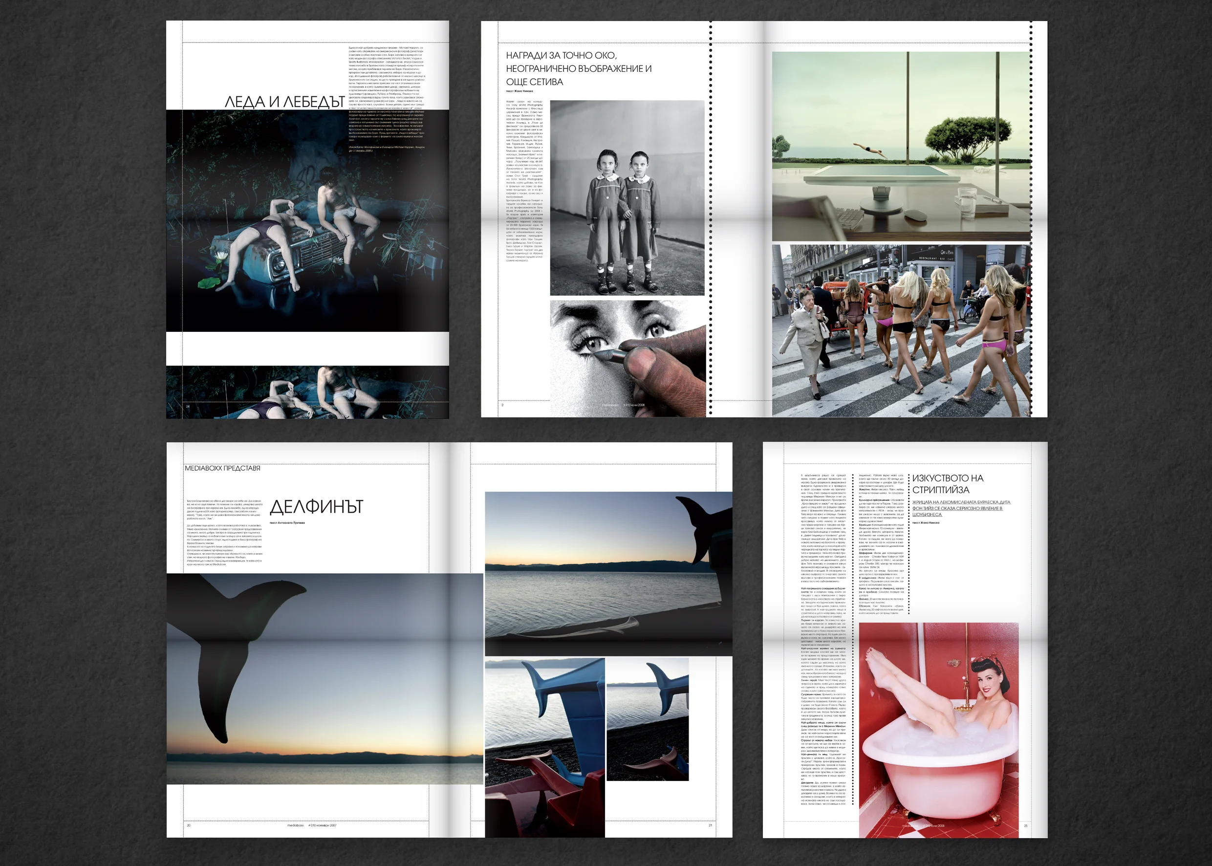The height and width of the screenshot is (866, 1212).
Task: Select the twin girls black-and-white photo
Action: (x=627, y=198)
